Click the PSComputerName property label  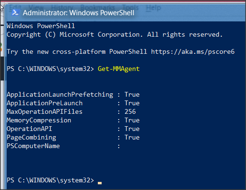coord(33,146)
